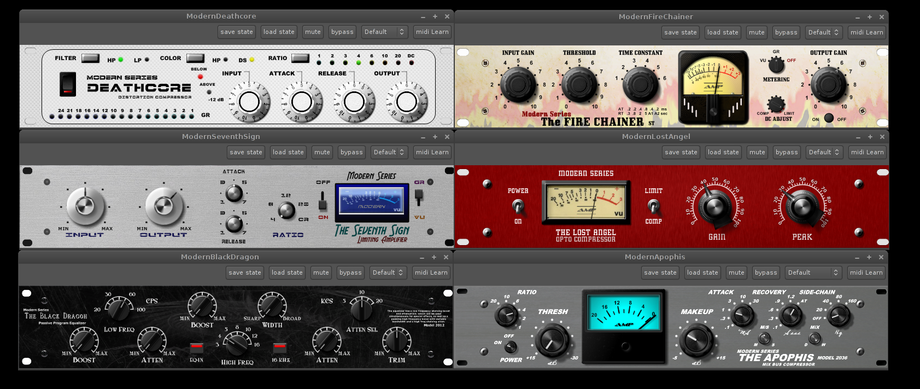Open the Default preset dropdown in ModernBlackDragon
Viewport: 920px width, 389px height.
point(388,272)
